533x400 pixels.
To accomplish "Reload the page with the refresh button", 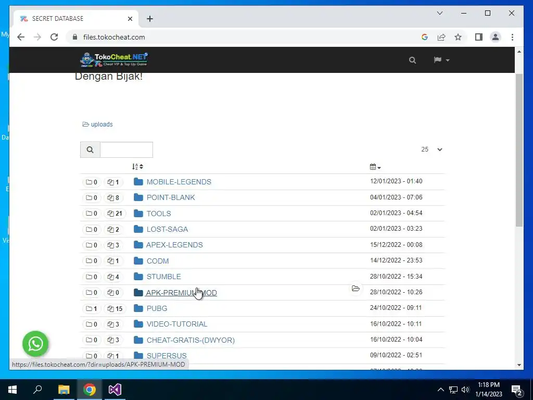I will (54, 37).
